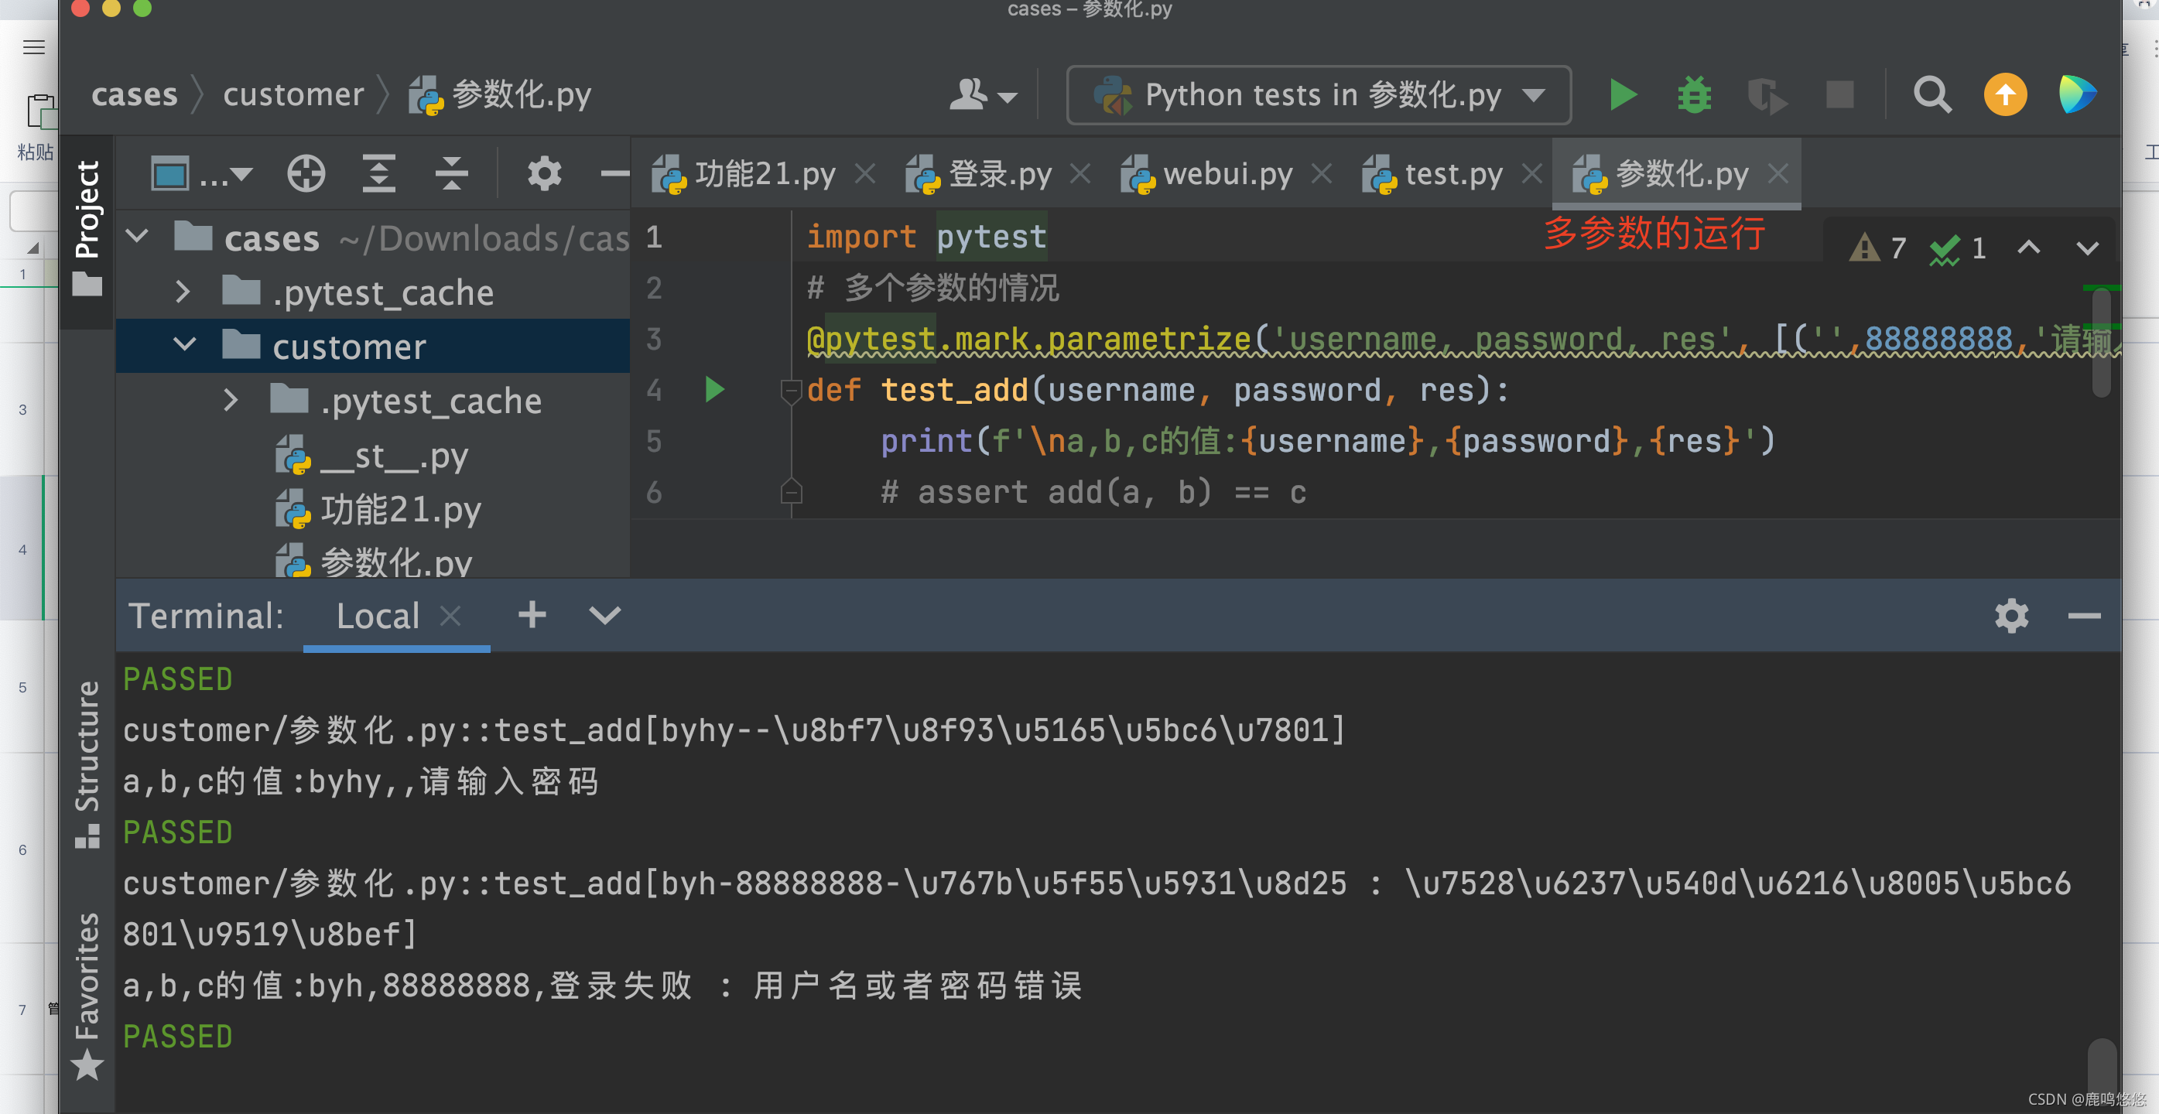The height and width of the screenshot is (1114, 2159).
Task: Open terminal sessions chevron dropdown
Action: tap(604, 616)
